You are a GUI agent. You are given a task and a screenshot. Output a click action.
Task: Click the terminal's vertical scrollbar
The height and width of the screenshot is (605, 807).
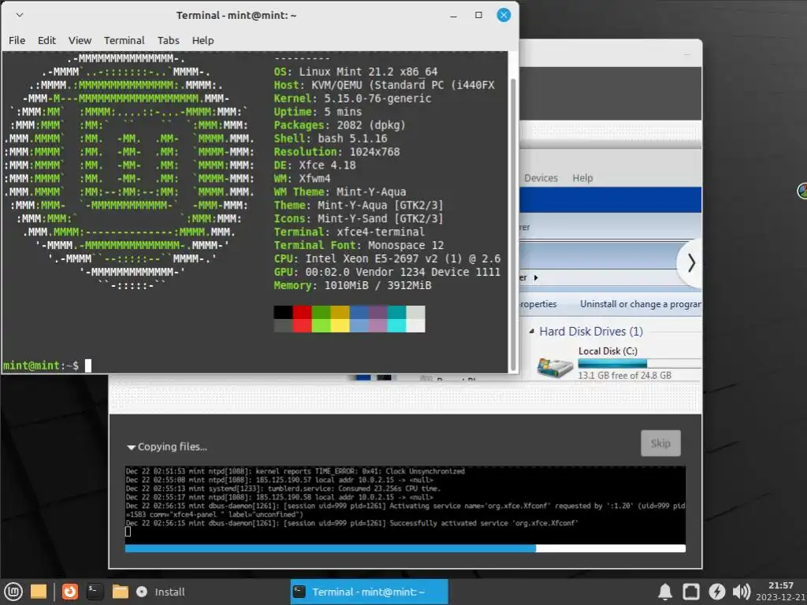[x=512, y=225]
